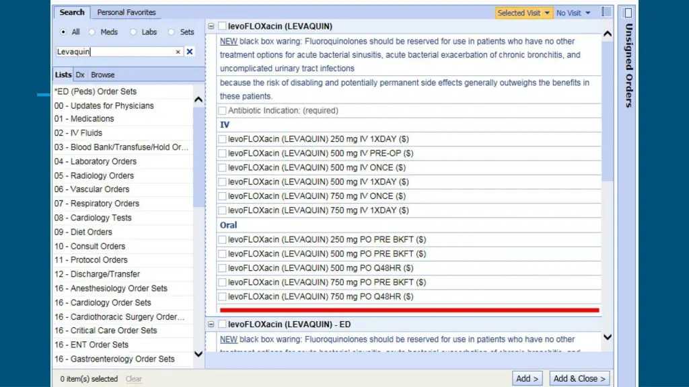This screenshot has height=387, width=689.
Task: Select the Dx tab
Action: (x=80, y=75)
